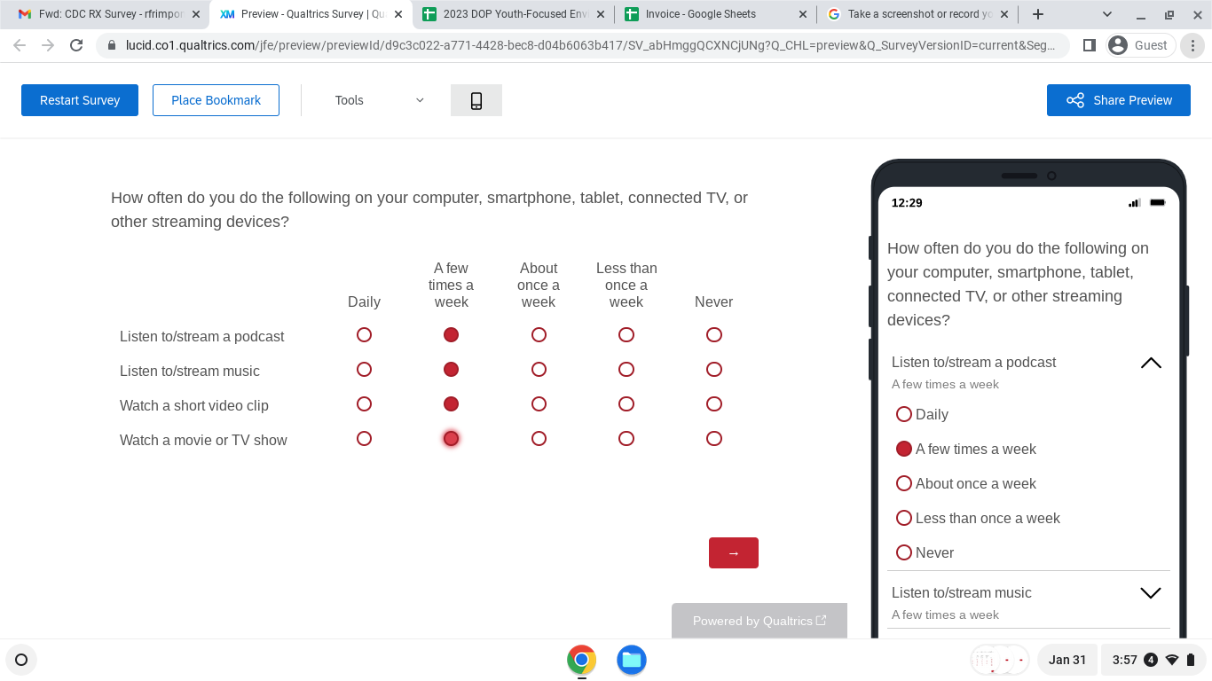Open Chrome from the shelf
The image size is (1212, 681).
tap(581, 660)
